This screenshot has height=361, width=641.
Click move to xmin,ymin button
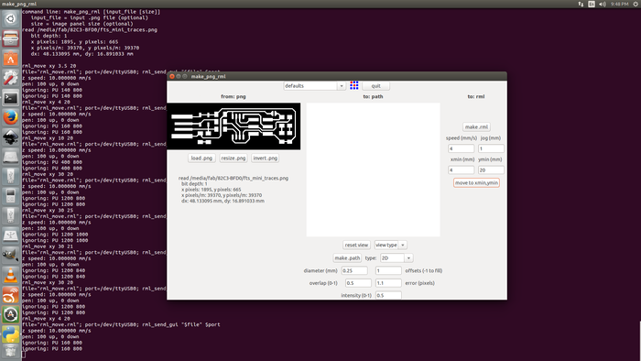click(x=476, y=182)
